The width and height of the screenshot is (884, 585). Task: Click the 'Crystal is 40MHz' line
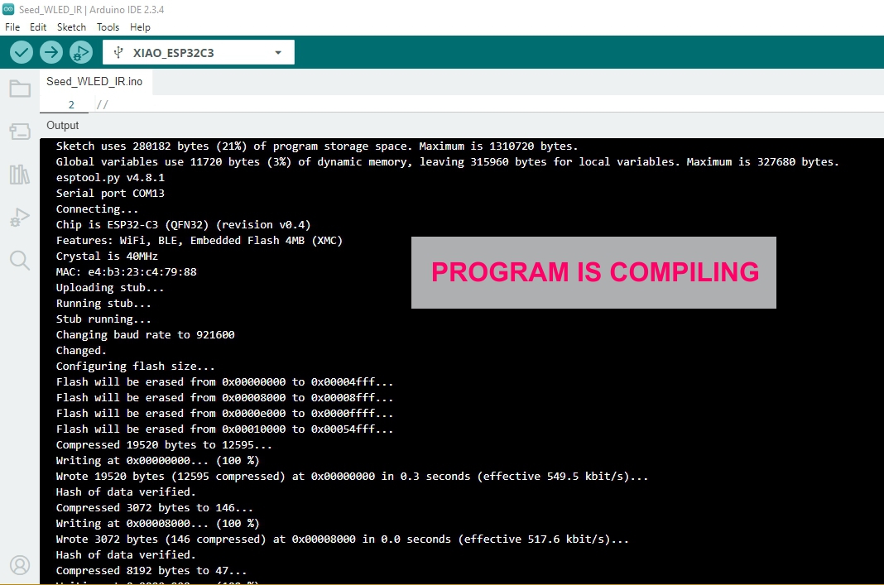(x=107, y=257)
